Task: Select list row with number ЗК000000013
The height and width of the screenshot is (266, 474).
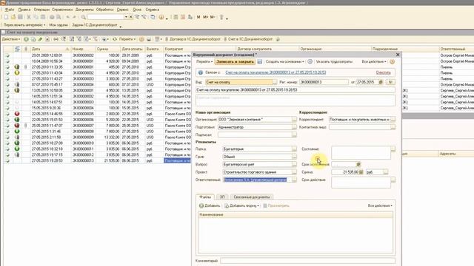Action: [97, 161]
